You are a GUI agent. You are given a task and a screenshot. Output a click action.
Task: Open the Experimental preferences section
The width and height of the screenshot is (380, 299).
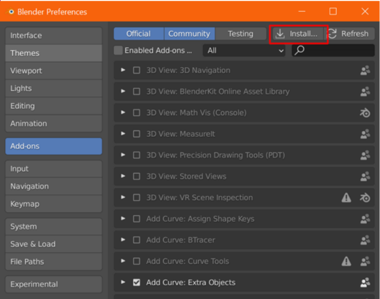point(54,284)
